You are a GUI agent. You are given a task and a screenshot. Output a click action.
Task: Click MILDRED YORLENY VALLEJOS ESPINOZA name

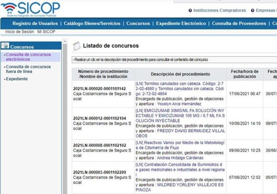pyautogui.click(x=180, y=188)
